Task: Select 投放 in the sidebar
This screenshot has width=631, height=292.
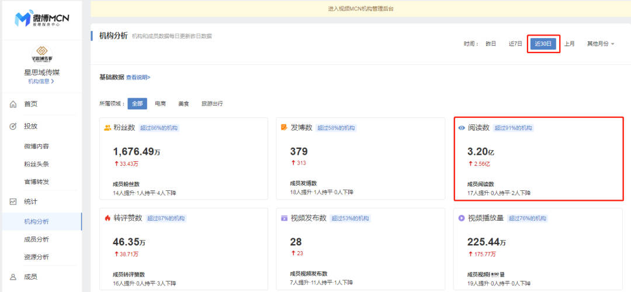Action: 30,126
